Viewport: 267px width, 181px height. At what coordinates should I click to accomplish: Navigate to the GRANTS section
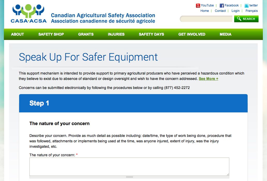click(x=86, y=34)
